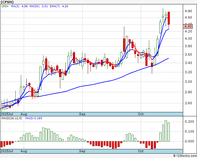Click the 3.40 price axis label

click(188, 63)
